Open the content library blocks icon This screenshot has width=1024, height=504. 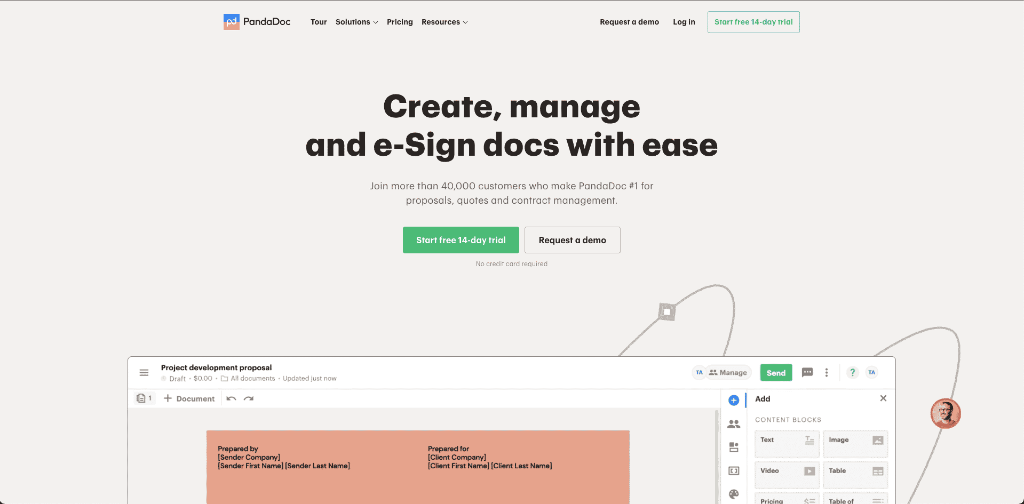(734, 447)
